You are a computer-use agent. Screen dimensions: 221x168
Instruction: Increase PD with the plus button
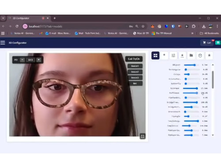coord(38,60)
